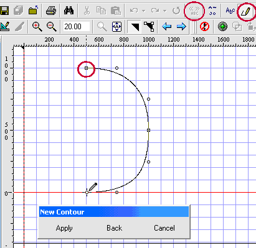Toggle the black triangle selection tool
Screen dimensions: 256x248
point(135,27)
